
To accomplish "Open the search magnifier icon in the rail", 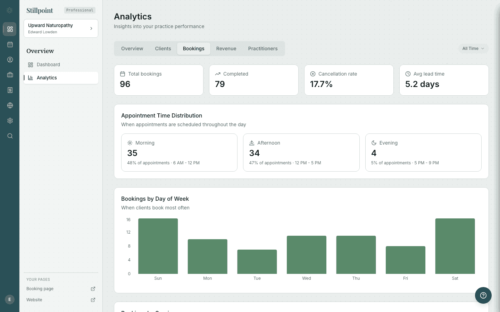I will tap(10, 136).
